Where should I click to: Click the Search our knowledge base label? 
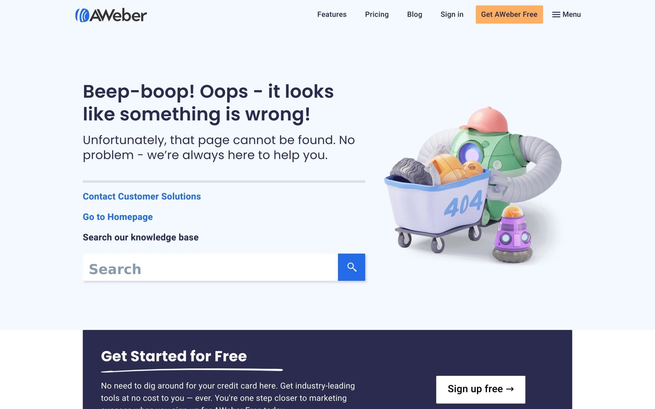(141, 237)
